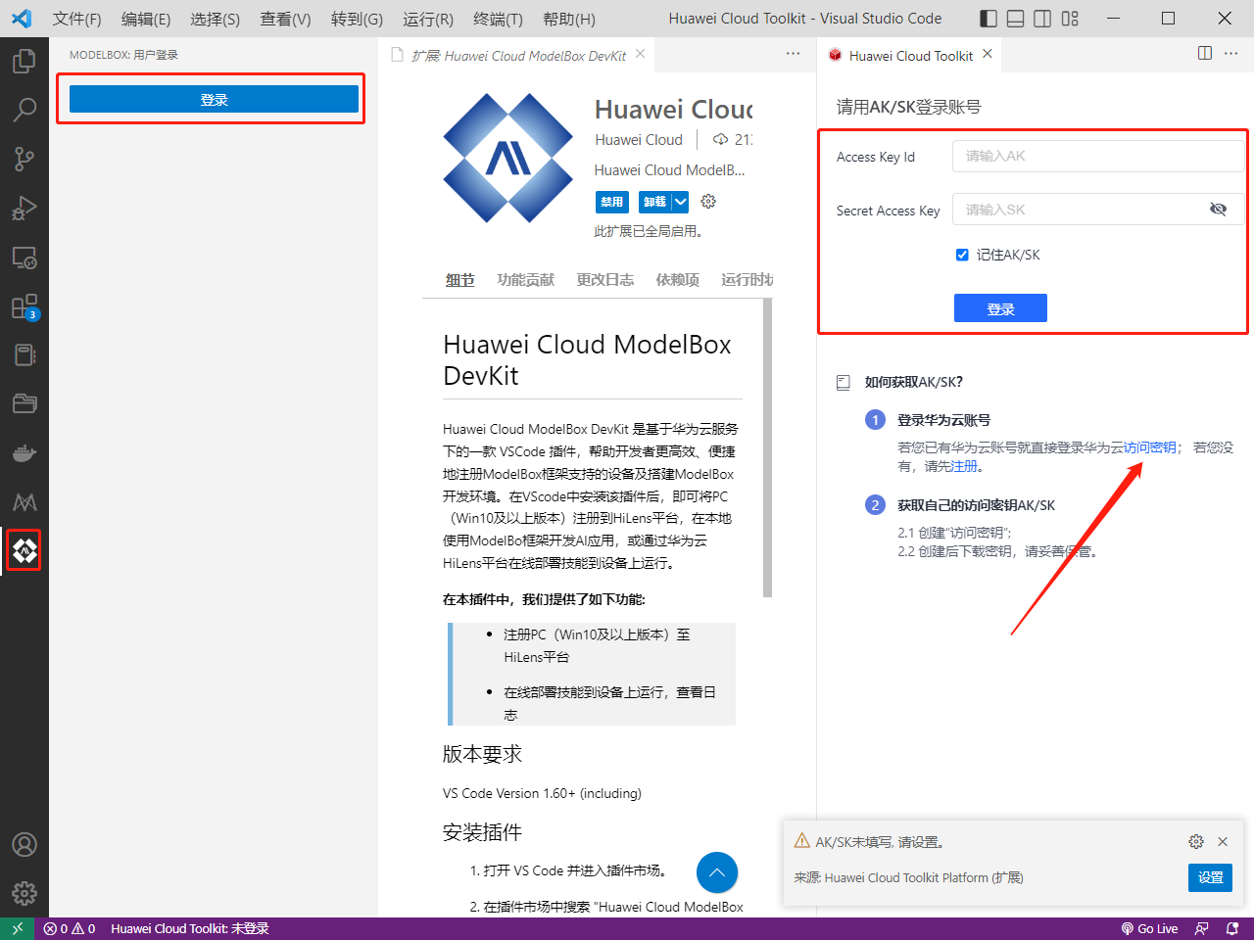
Task: Select the cut-off Runtime Status tab
Action: [x=747, y=280]
